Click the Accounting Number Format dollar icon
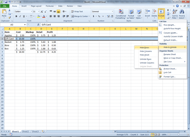 (x=94, y=16)
